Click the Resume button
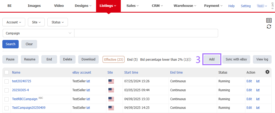This screenshot has width=275, height=113. pyautogui.click(x=30, y=59)
